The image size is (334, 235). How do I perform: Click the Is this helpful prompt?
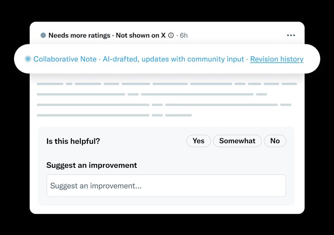[x=73, y=141]
